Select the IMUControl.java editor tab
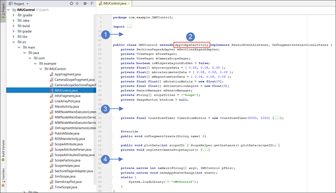 tap(114, 3)
